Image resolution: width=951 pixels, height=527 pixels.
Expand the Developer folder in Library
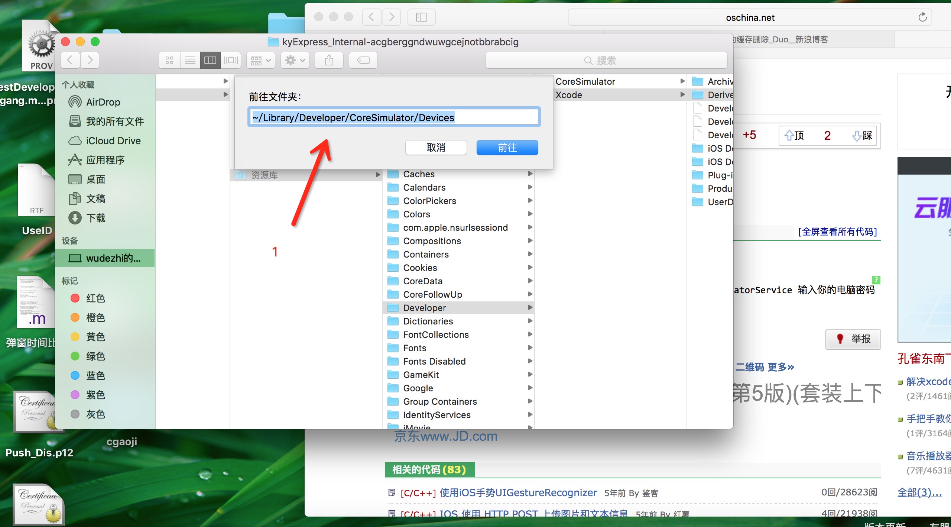tap(529, 308)
